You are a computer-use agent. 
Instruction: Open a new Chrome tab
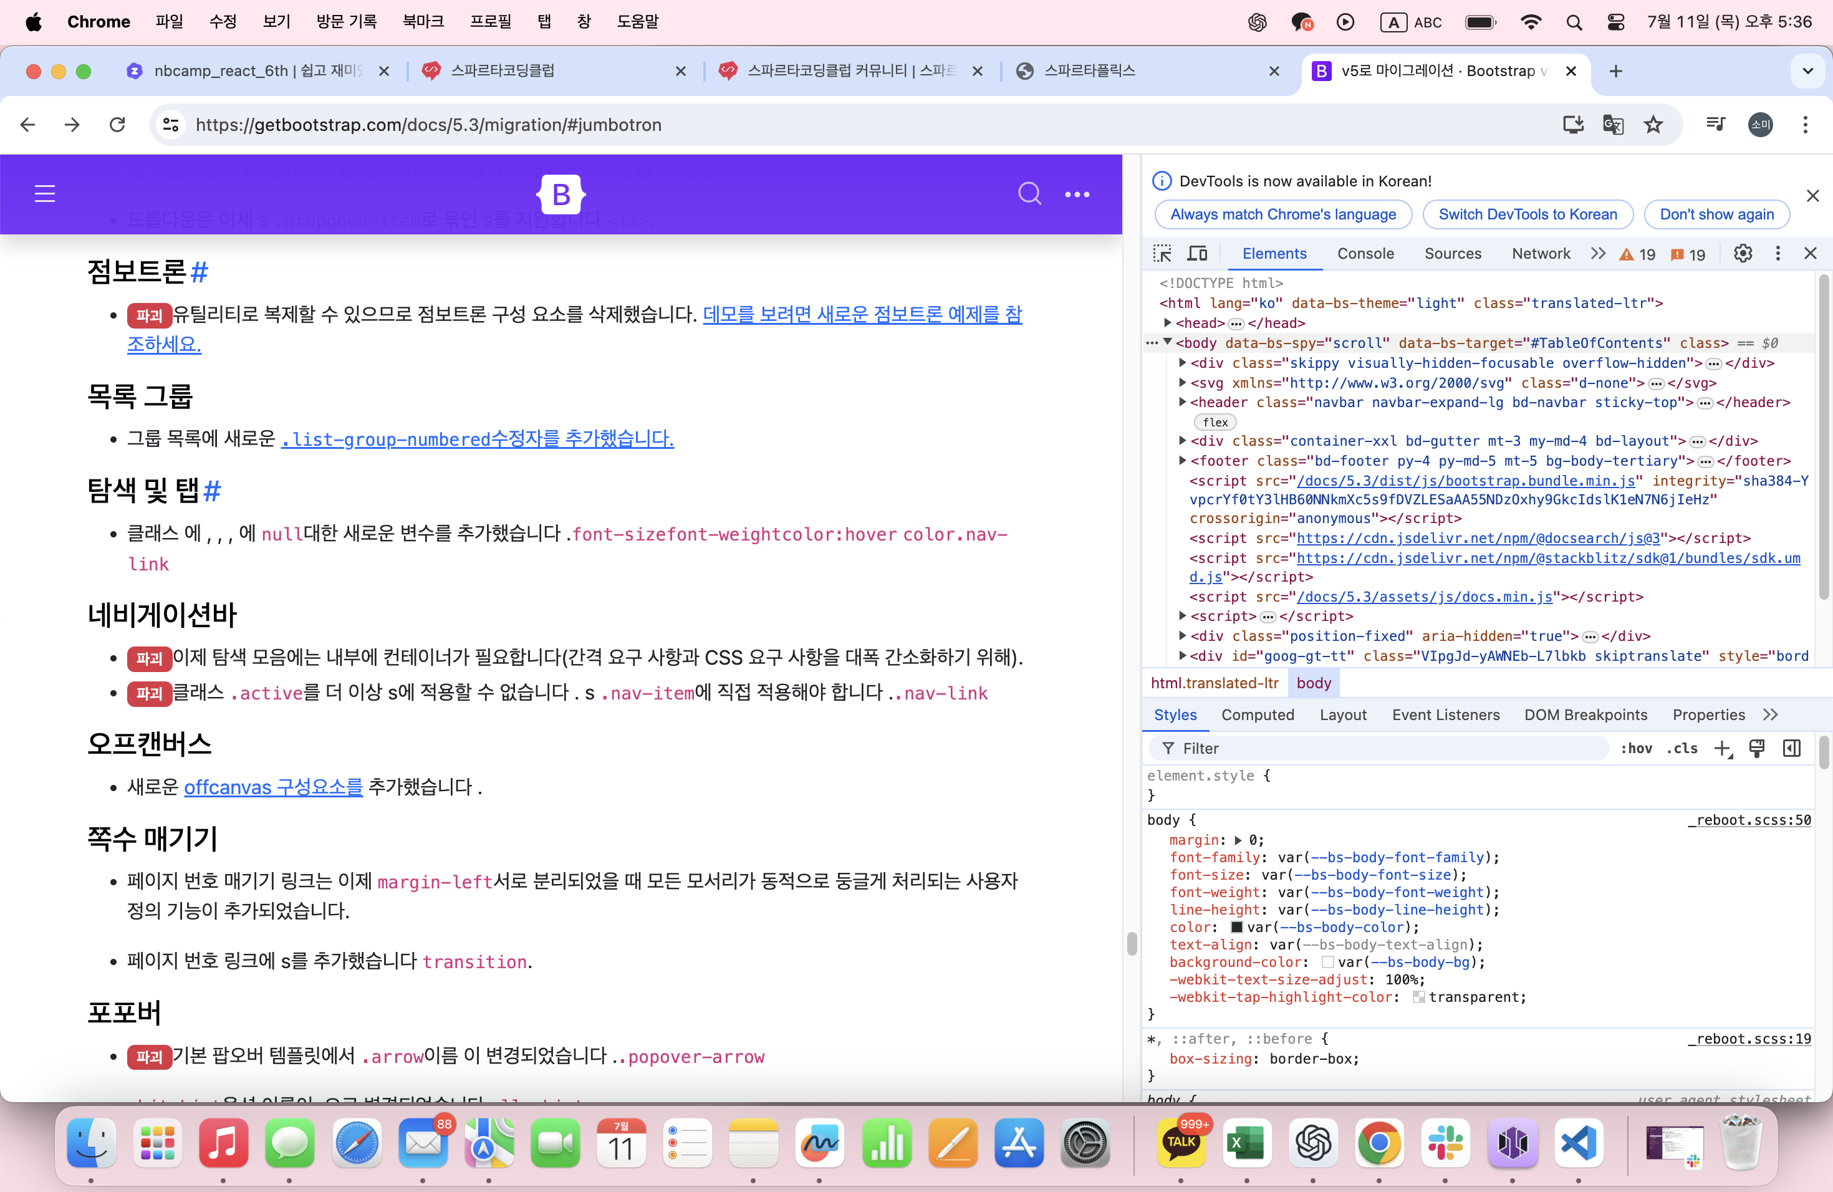click(1616, 71)
